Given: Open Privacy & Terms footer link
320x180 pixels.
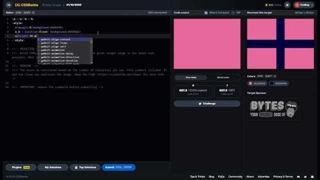Looking at the screenshot, I should click(x=283, y=176).
